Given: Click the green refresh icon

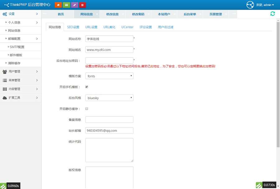Looking at the screenshot, I should [273, 14].
